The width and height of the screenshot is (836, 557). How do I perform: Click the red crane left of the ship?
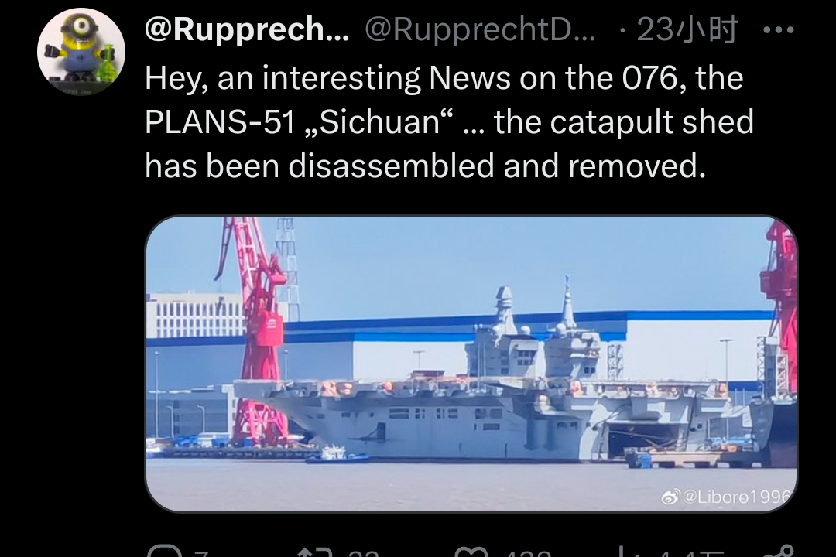coord(257,330)
